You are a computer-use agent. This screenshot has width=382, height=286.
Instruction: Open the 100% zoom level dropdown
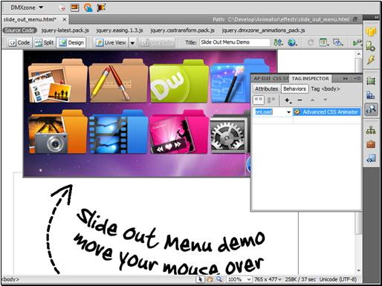tap(239, 279)
